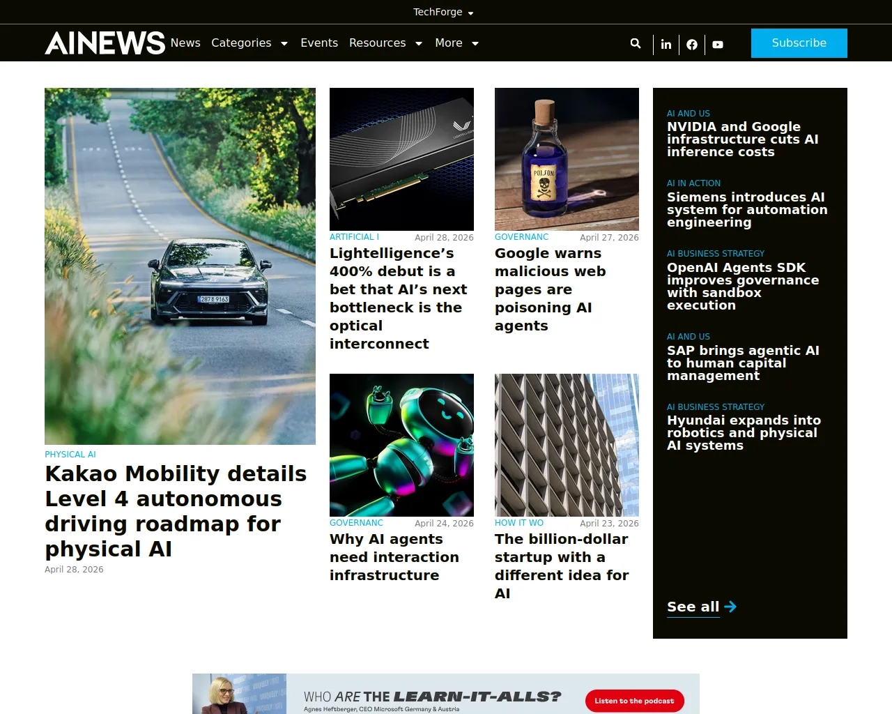
Task: Open OpenAI Agents SDK governance article
Action: [x=743, y=287]
